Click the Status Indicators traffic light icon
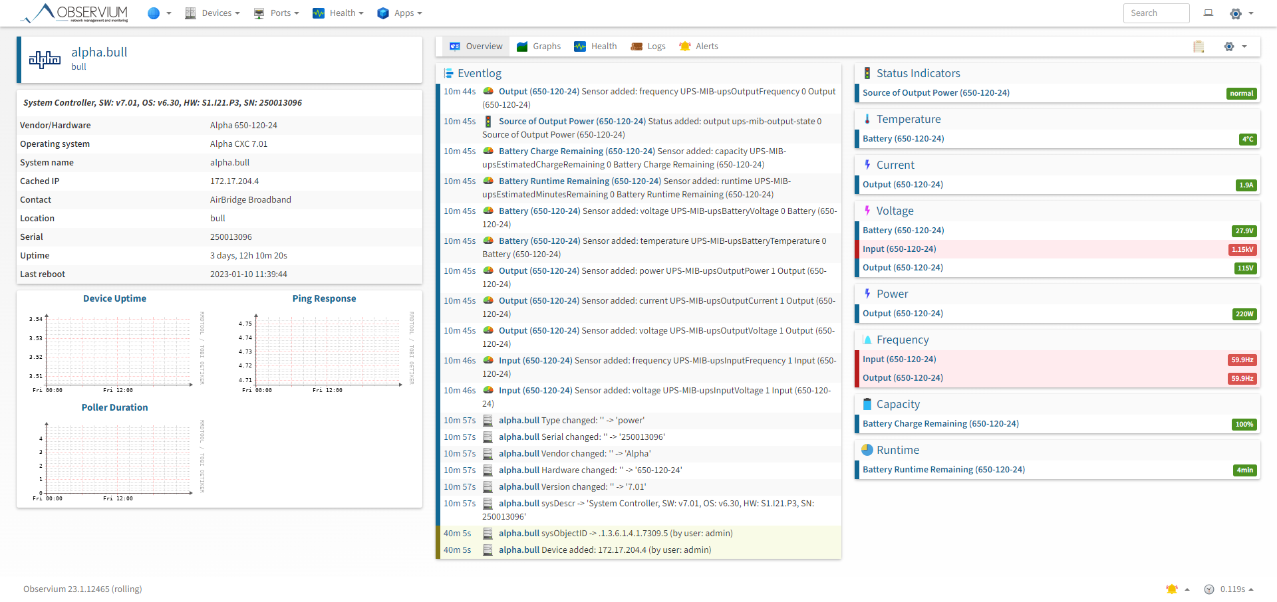1277x602 pixels. coord(867,73)
